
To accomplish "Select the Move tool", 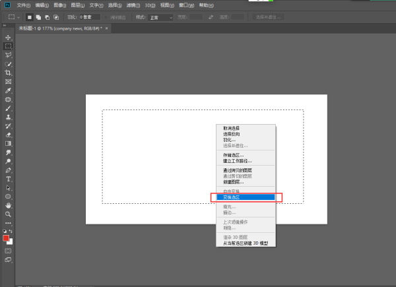I will [x=8, y=38].
